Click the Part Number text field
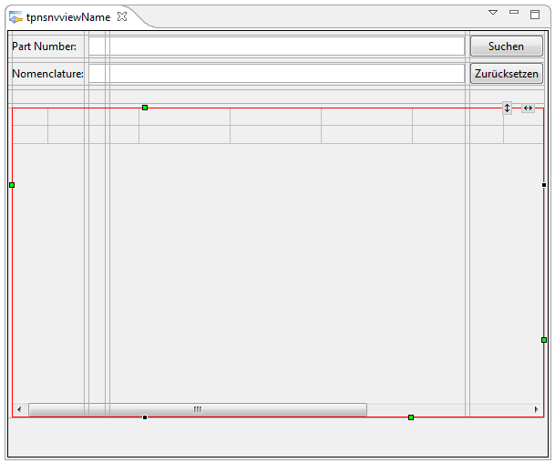Viewport: 555px width, 463px height. pos(276,46)
